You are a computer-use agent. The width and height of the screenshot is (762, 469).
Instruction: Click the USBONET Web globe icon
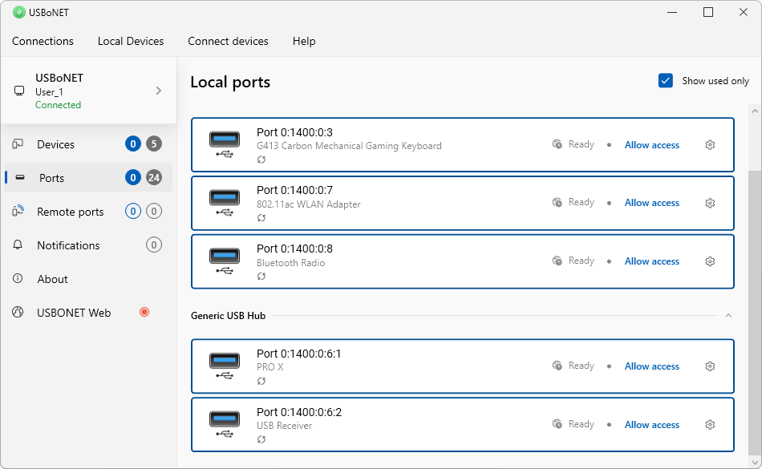(18, 313)
